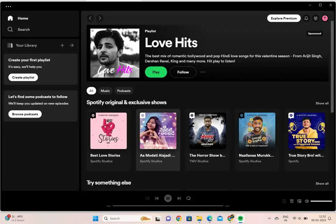Toggle repeat mode in the player
336x224 pixels.
[x=189, y=198]
